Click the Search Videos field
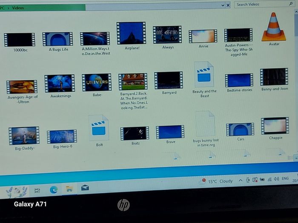 coord(264,4)
